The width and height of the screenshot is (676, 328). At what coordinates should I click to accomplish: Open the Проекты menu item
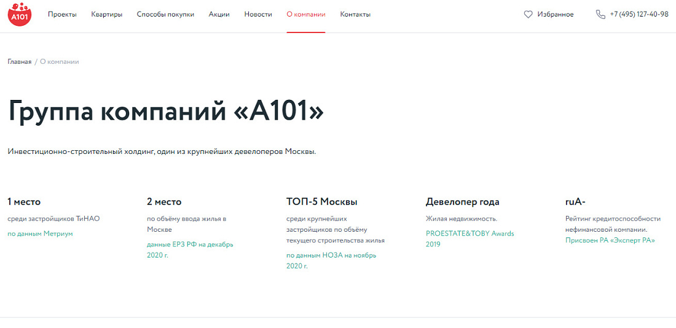click(x=62, y=15)
